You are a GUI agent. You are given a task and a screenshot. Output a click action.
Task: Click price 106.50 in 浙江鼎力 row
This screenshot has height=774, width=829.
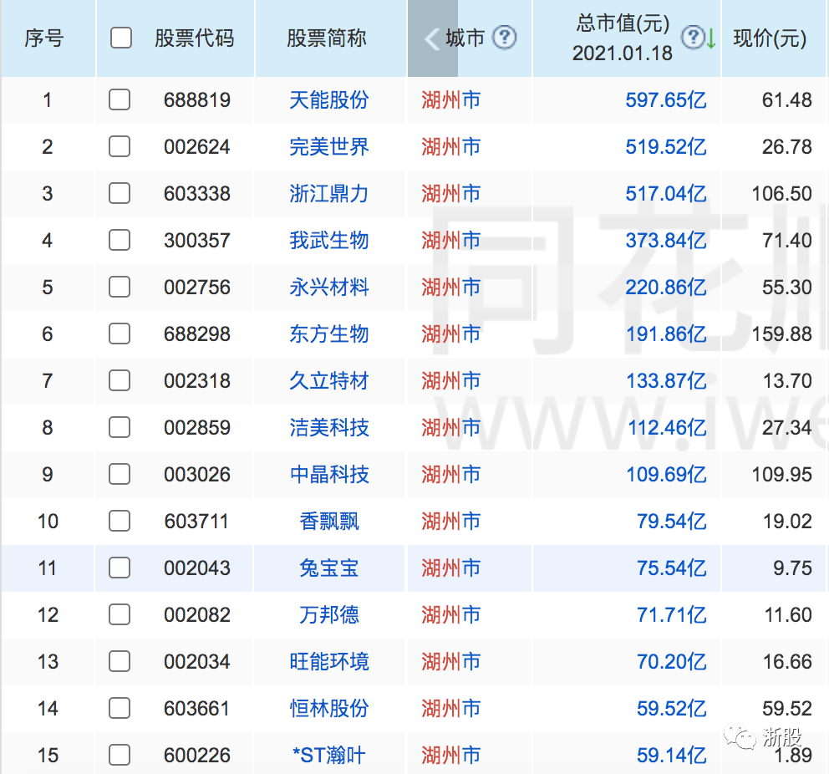point(782,194)
